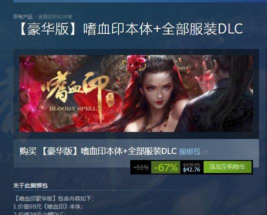Click the woman's face in the banner

pyautogui.click(x=158, y=90)
